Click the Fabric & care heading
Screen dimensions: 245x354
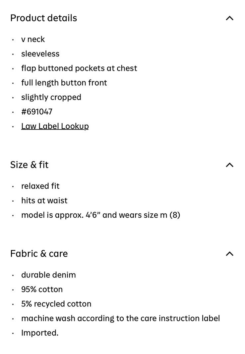(x=39, y=254)
